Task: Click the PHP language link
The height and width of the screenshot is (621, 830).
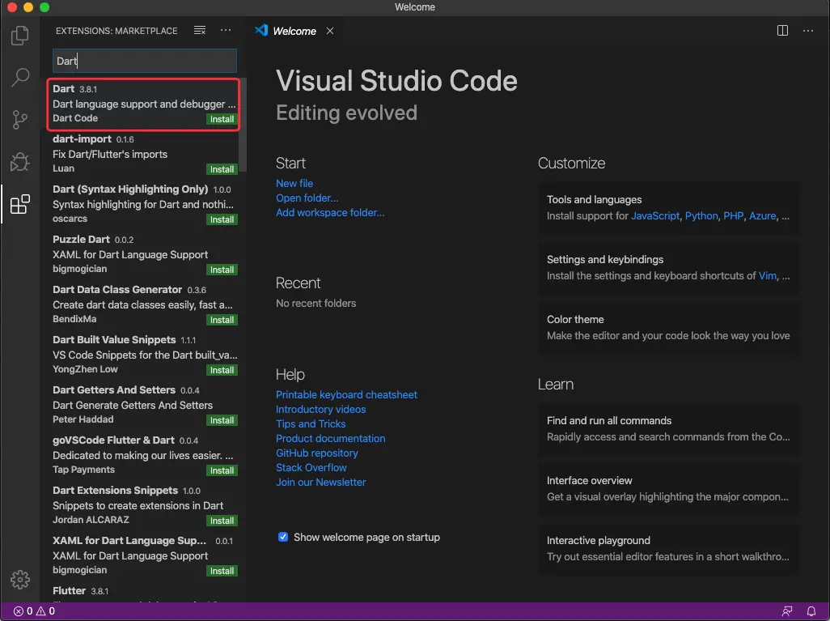Action: coord(733,216)
